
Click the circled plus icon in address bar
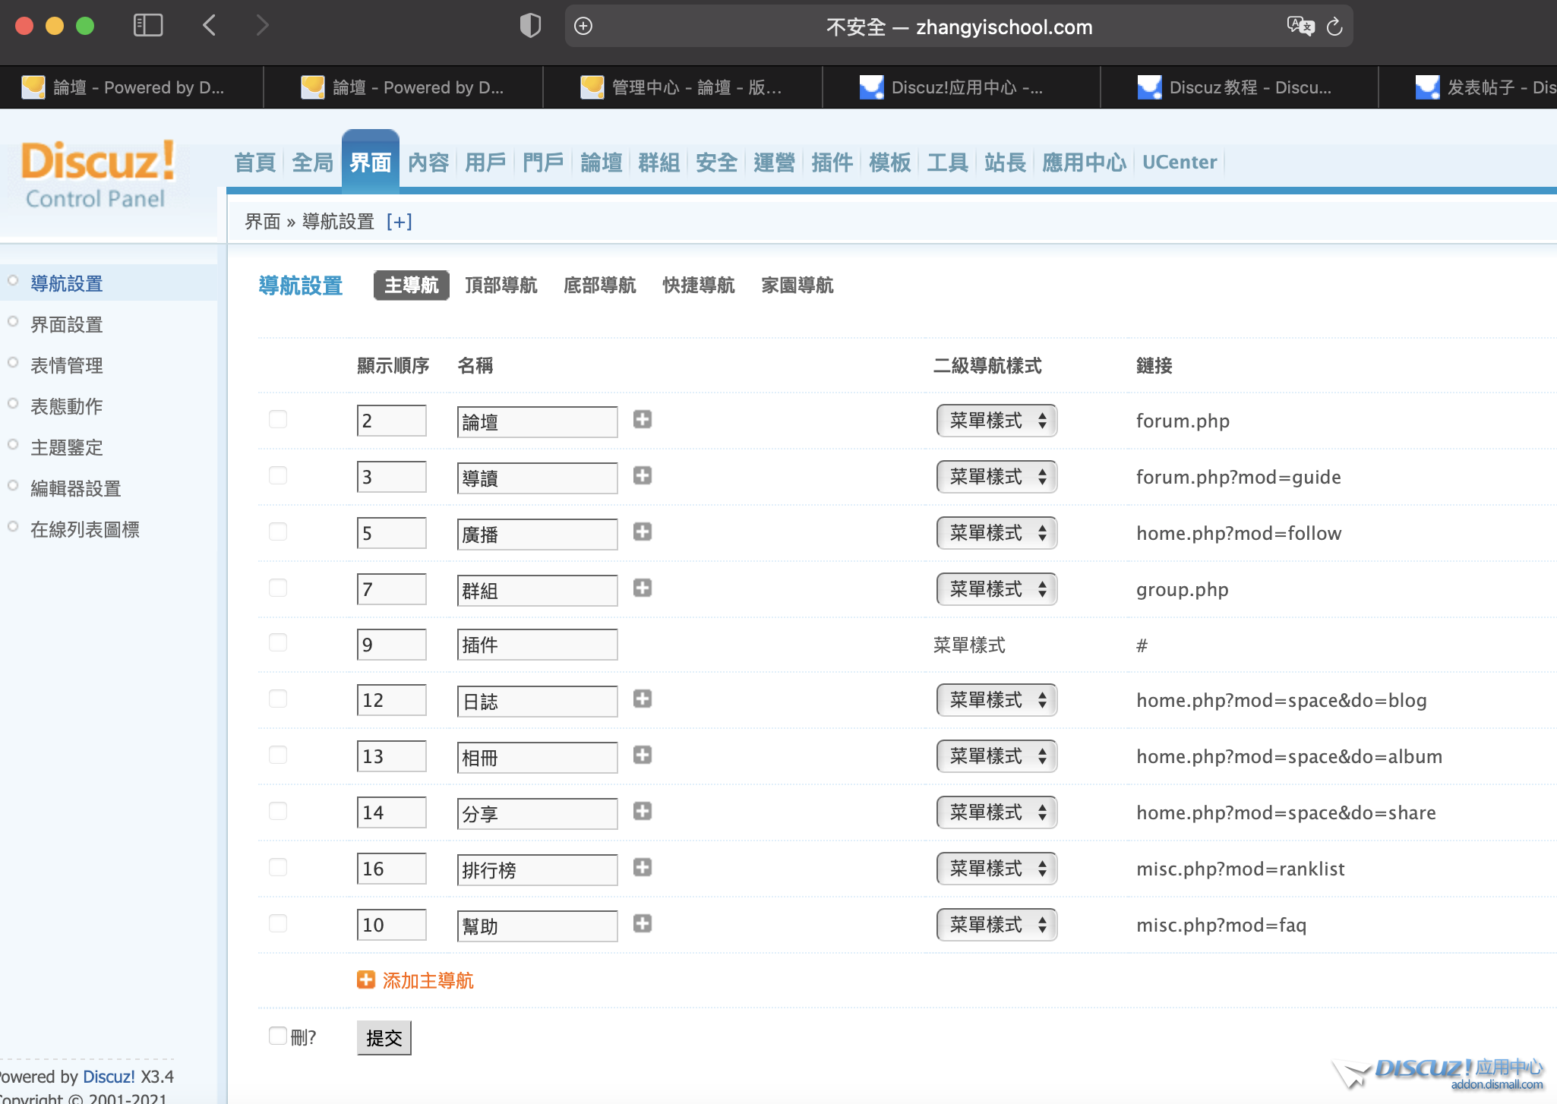click(583, 27)
